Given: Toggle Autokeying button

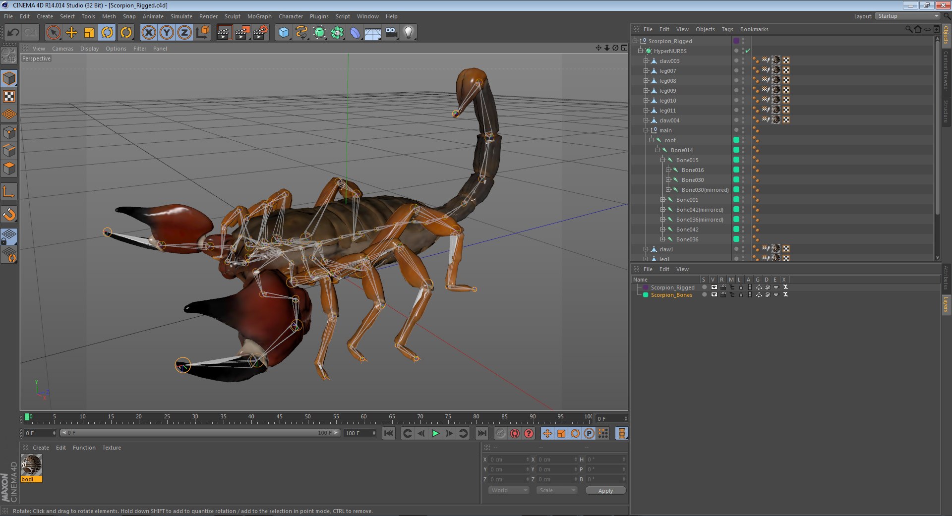Looking at the screenshot, I should point(515,434).
